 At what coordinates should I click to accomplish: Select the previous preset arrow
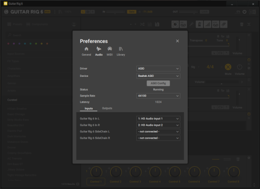point(131,24)
